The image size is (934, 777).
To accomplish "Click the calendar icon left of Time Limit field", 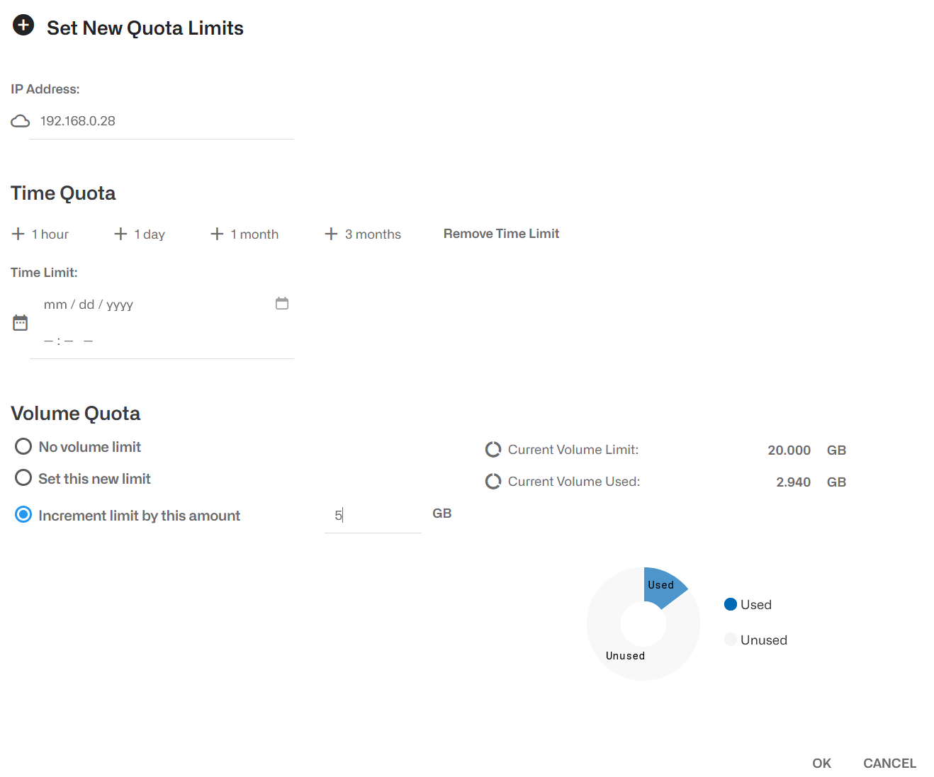I will pyautogui.click(x=21, y=323).
